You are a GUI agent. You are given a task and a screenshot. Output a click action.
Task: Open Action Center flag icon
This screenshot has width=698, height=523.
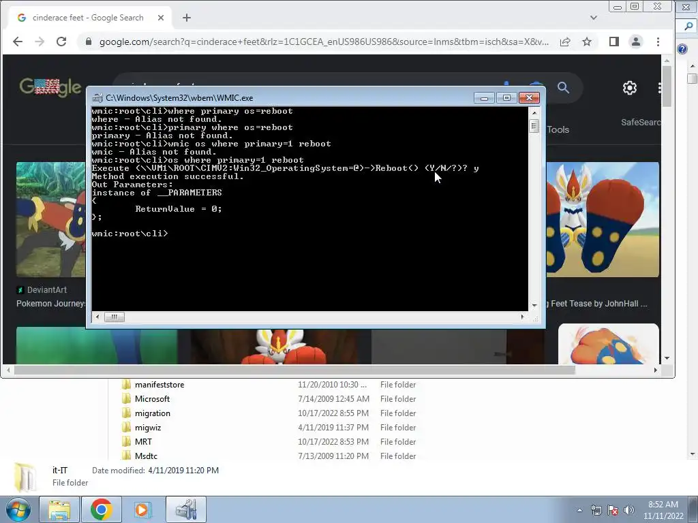point(613,511)
